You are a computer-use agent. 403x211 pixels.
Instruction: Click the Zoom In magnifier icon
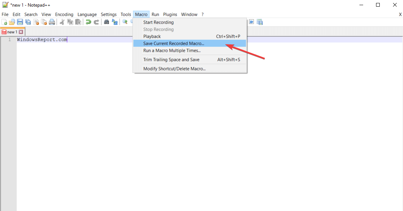125,22
